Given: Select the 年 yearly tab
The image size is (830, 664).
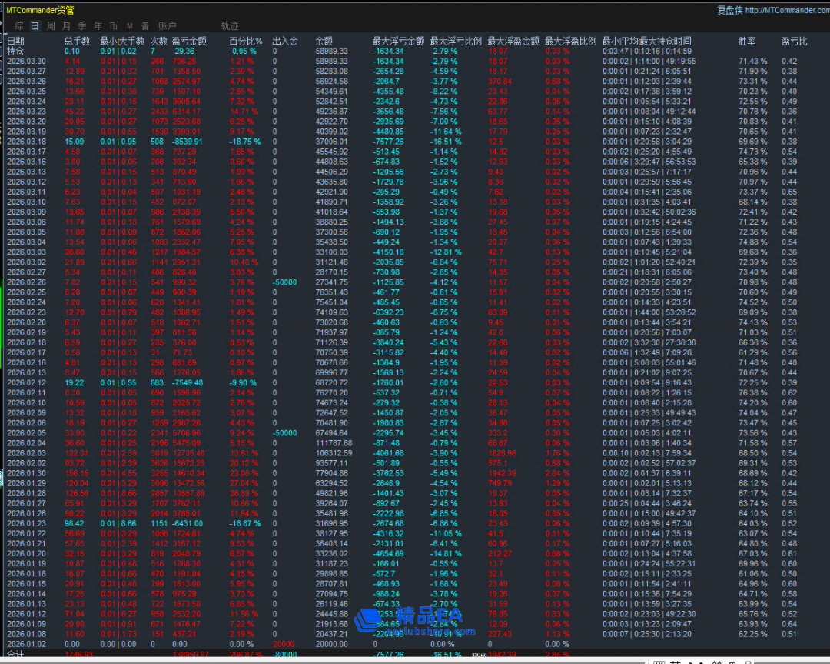Looking at the screenshot, I should click(x=97, y=26).
